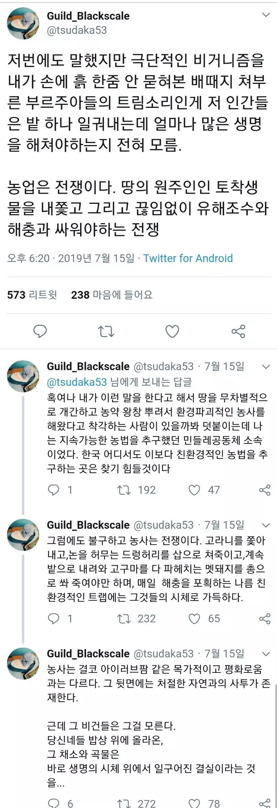277x808 pixels.
Task: View the 573 리트윗 list
Action: pos(32,295)
